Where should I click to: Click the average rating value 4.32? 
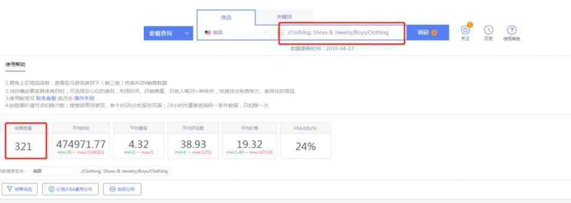(139, 144)
